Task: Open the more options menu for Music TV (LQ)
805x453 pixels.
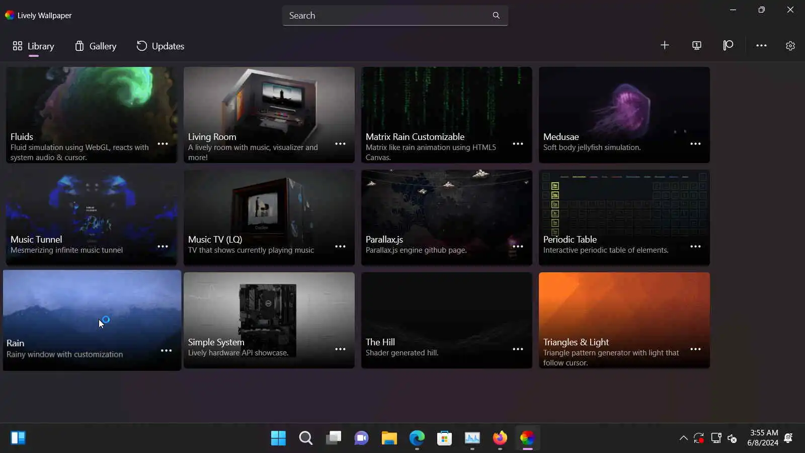Action: [340, 247]
